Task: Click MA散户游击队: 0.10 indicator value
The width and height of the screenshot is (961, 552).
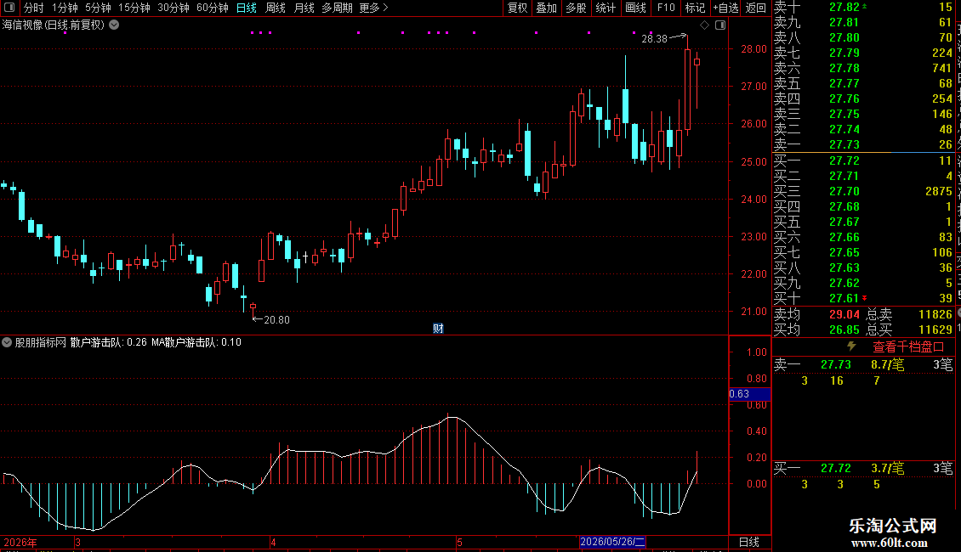Action: click(x=196, y=342)
